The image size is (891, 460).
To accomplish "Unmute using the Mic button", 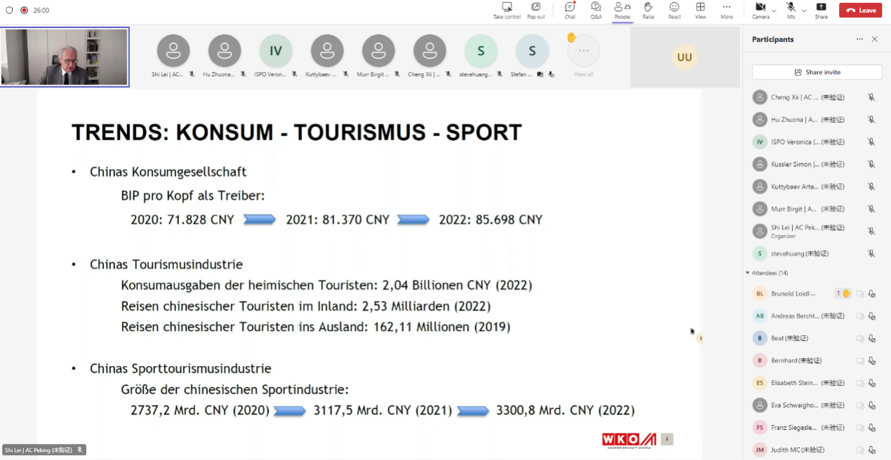I will [x=791, y=10].
